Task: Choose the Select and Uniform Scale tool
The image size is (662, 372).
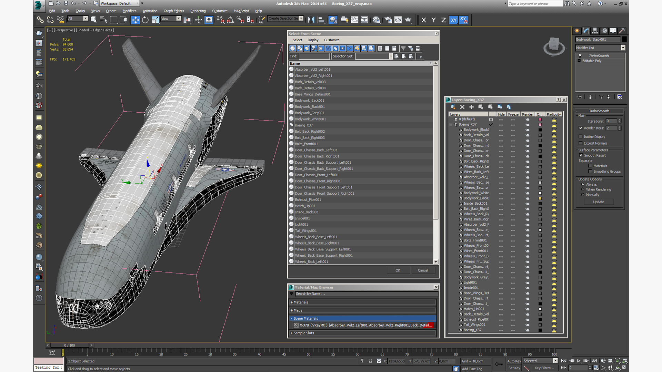Action: tap(155, 20)
